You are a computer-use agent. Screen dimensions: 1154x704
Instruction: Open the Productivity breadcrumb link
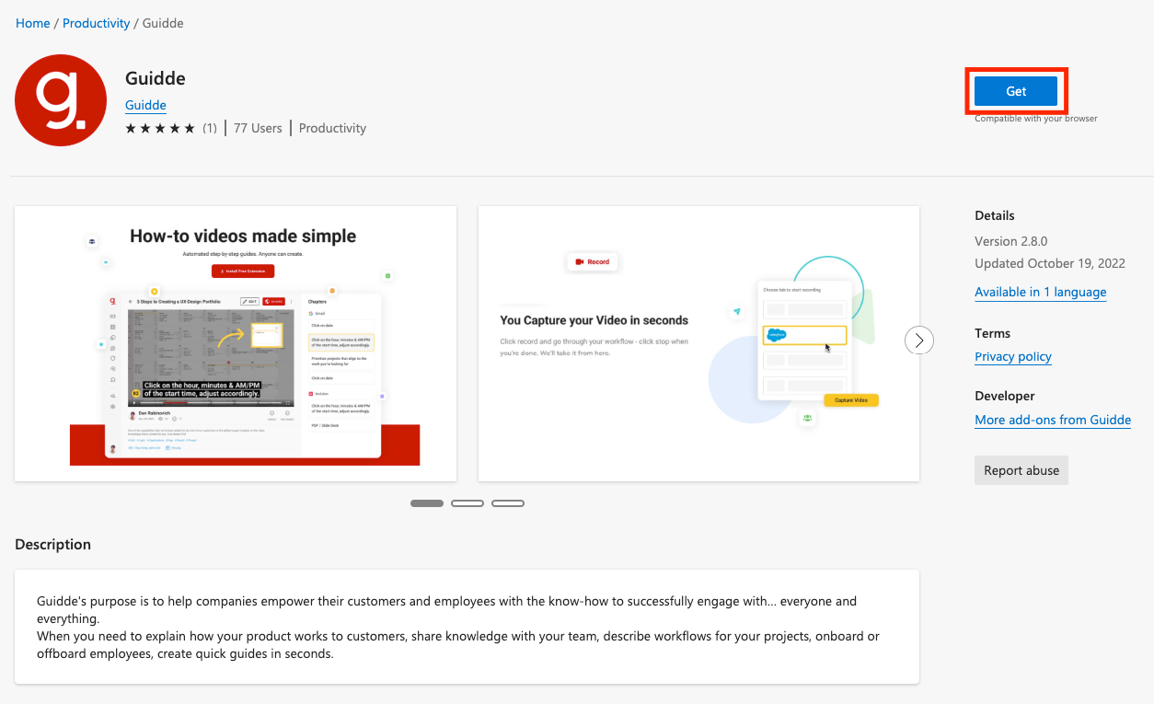pyautogui.click(x=96, y=22)
